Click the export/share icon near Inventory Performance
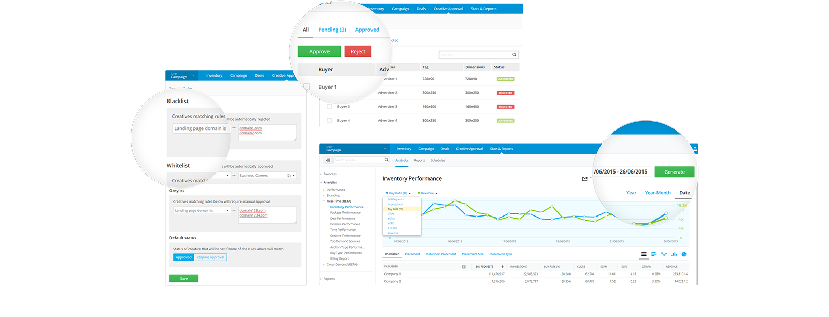 click(x=585, y=179)
